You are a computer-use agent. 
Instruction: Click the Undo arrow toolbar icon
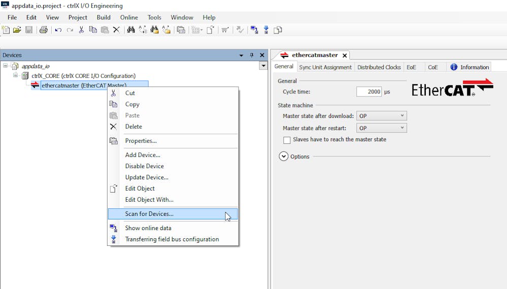pyautogui.click(x=58, y=30)
